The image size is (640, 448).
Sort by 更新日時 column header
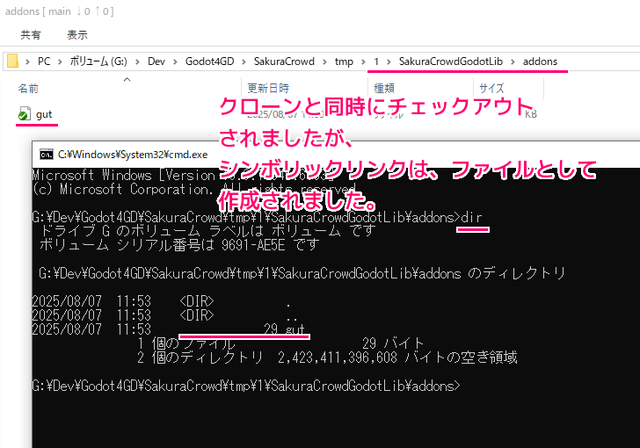(267, 89)
